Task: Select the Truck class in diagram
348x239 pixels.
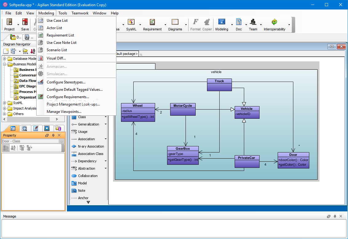Action: (219, 85)
